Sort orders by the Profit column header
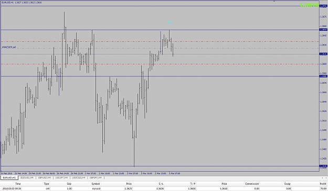The image size is (328, 191). pyautogui.click(x=323, y=184)
